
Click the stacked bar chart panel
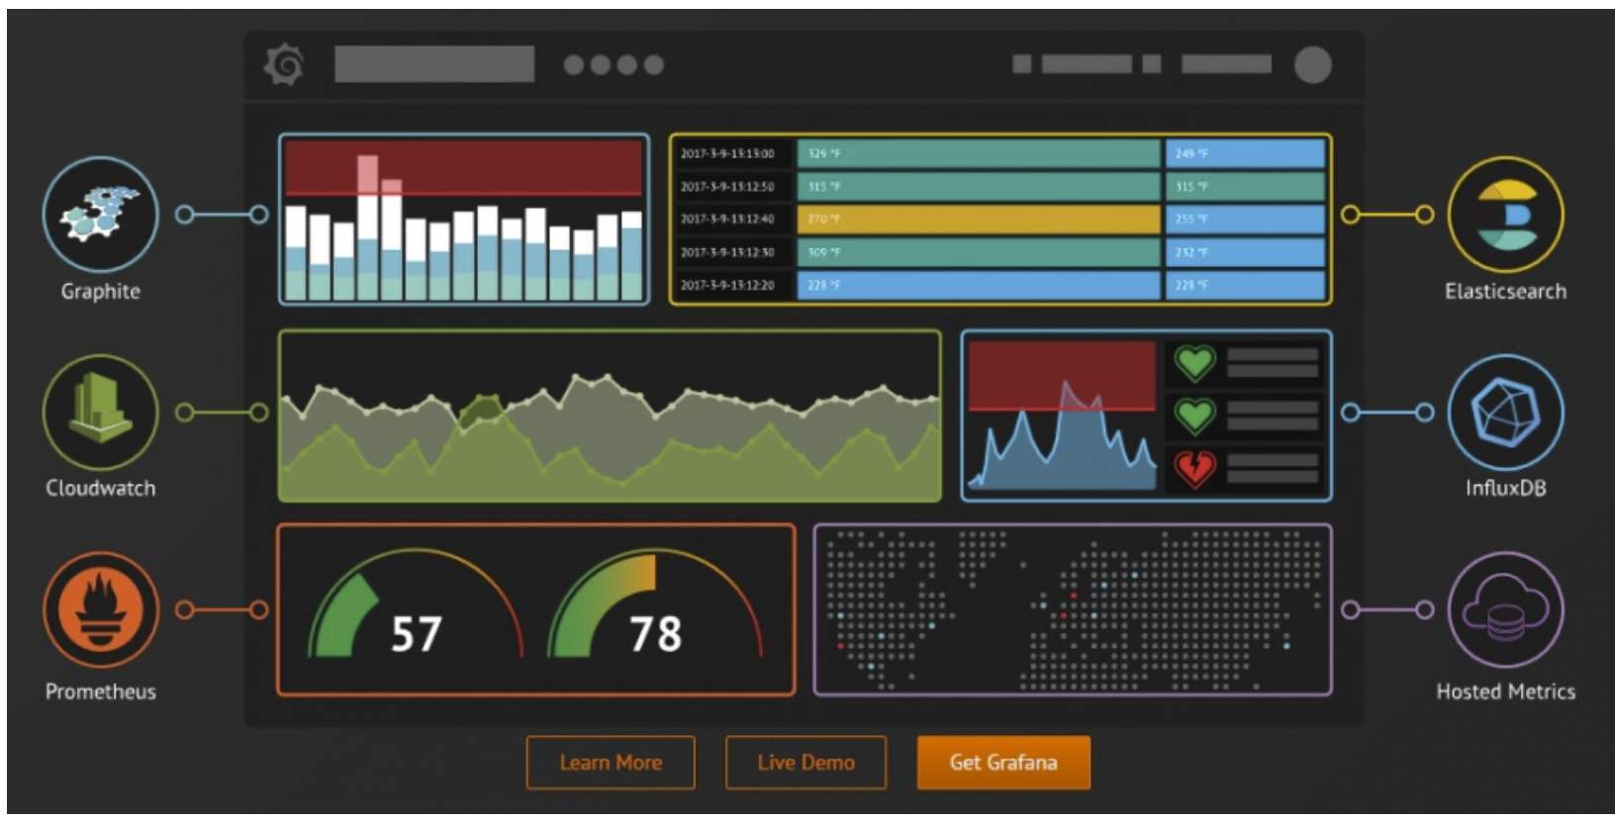click(464, 220)
